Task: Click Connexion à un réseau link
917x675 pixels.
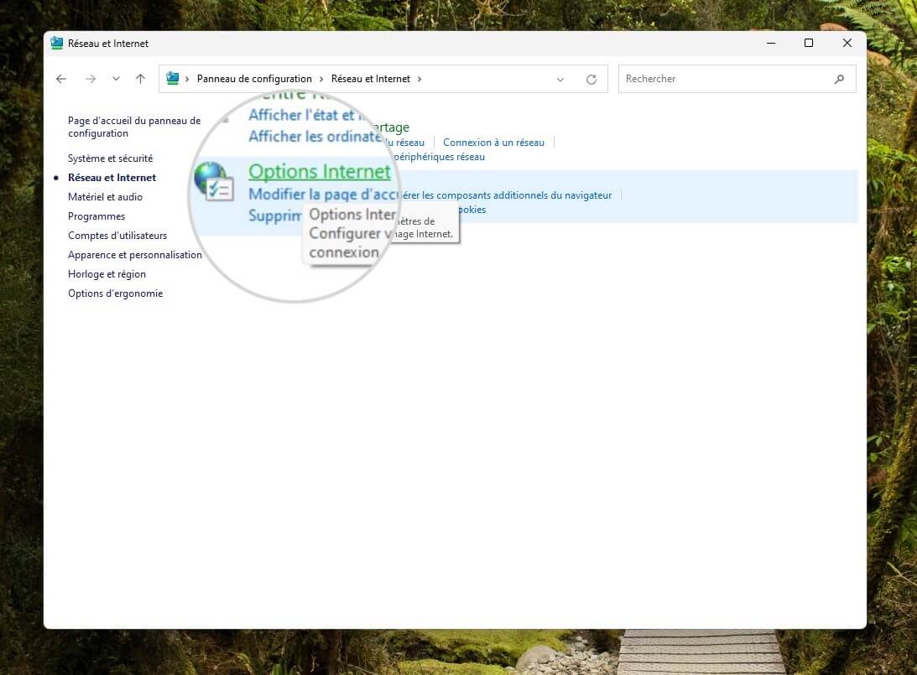Action: [493, 143]
